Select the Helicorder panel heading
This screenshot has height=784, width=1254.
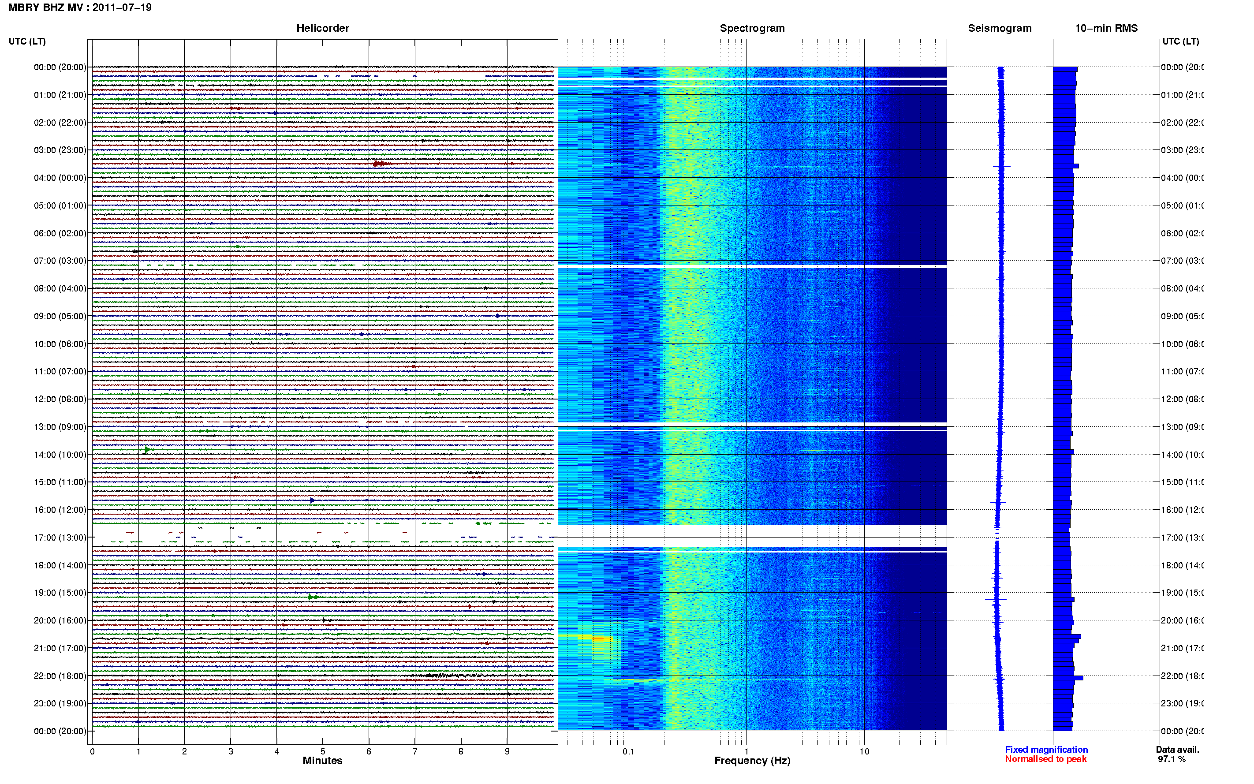322,28
